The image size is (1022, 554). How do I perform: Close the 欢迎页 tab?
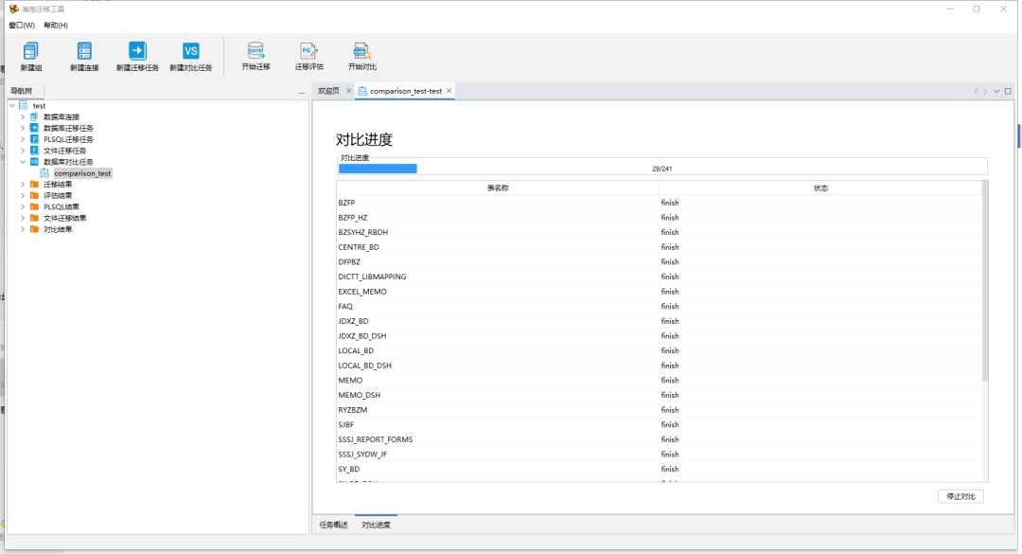[348, 91]
